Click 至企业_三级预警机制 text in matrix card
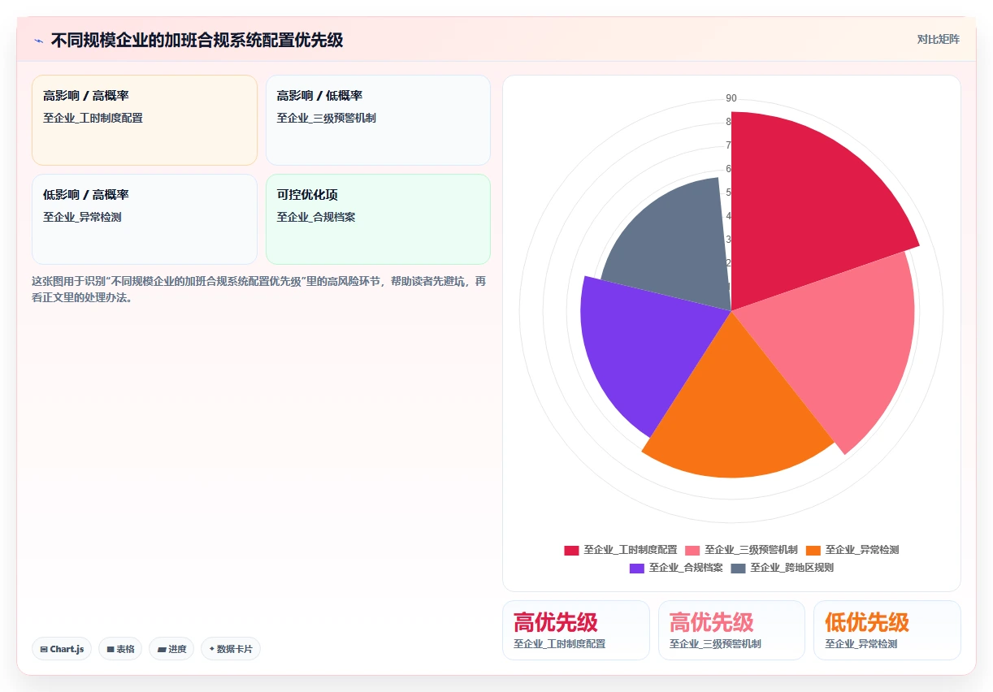993x692 pixels. click(326, 118)
